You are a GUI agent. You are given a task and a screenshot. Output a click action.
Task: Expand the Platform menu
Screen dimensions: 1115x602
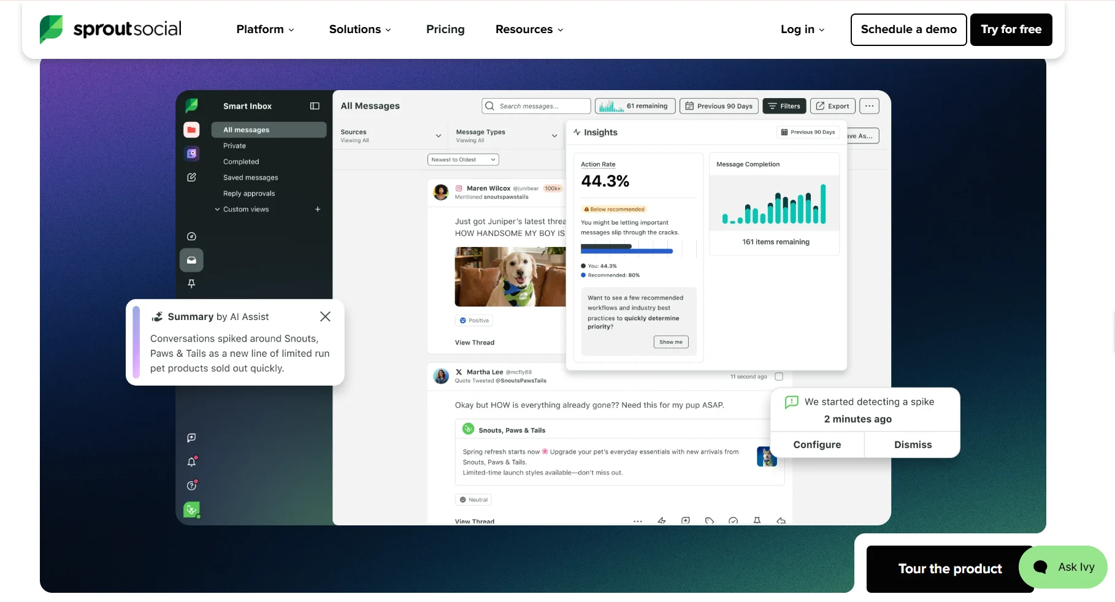265,29
